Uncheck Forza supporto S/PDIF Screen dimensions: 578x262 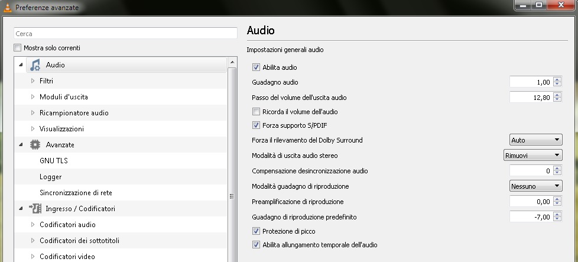256,125
